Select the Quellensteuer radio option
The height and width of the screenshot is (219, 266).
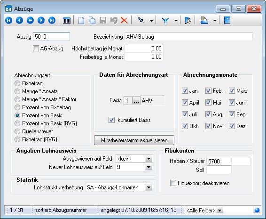point(17,131)
